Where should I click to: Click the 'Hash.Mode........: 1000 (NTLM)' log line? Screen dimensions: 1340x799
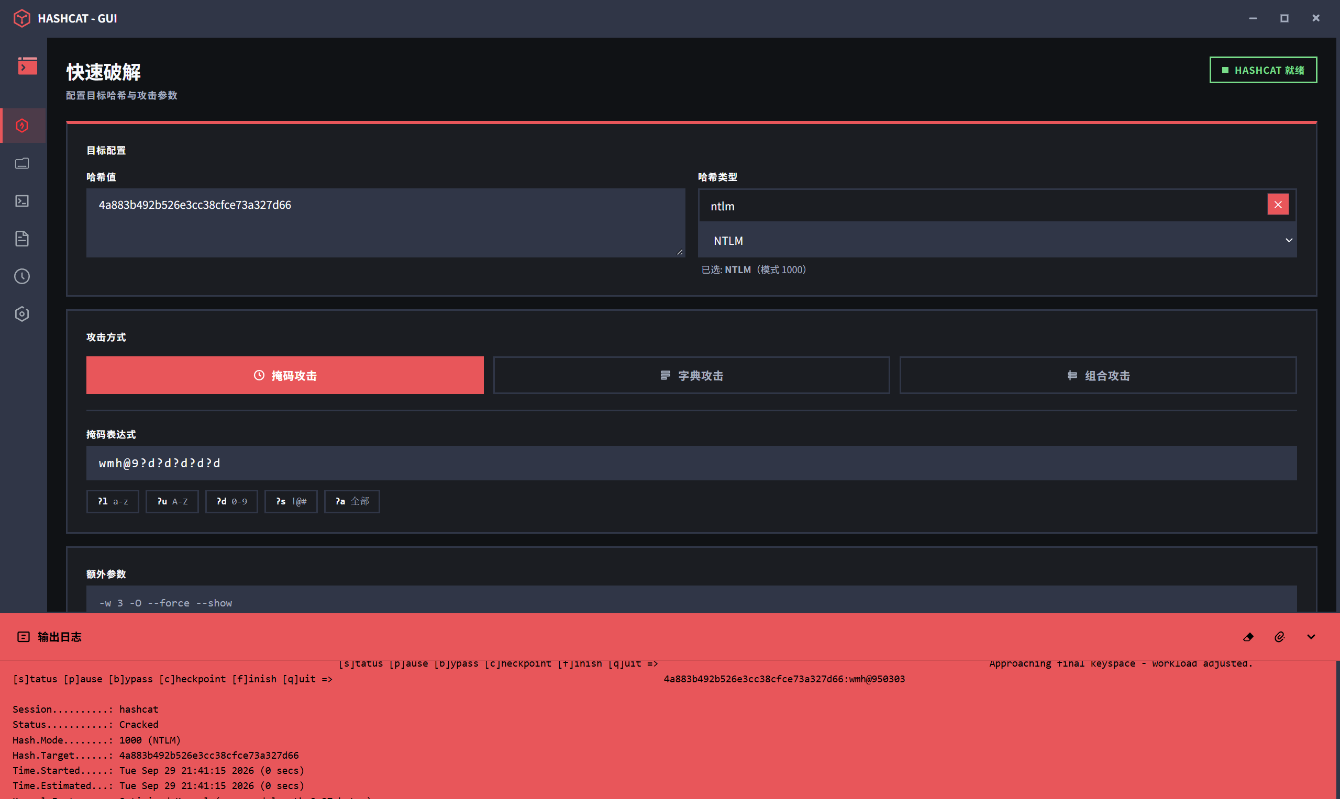coord(97,740)
